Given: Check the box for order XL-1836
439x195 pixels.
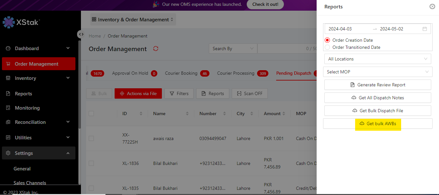Looking at the screenshot, I should pos(91,163).
